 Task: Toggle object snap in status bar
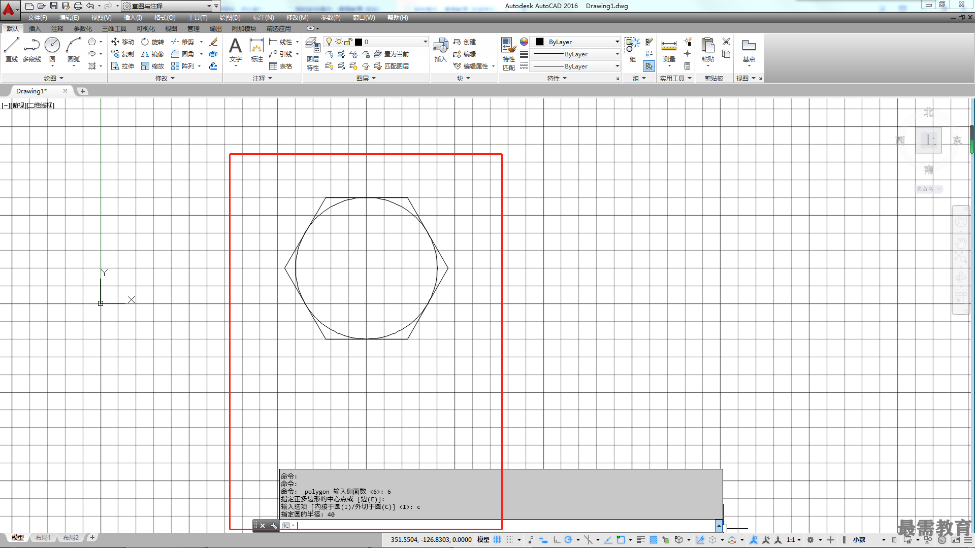[621, 540]
